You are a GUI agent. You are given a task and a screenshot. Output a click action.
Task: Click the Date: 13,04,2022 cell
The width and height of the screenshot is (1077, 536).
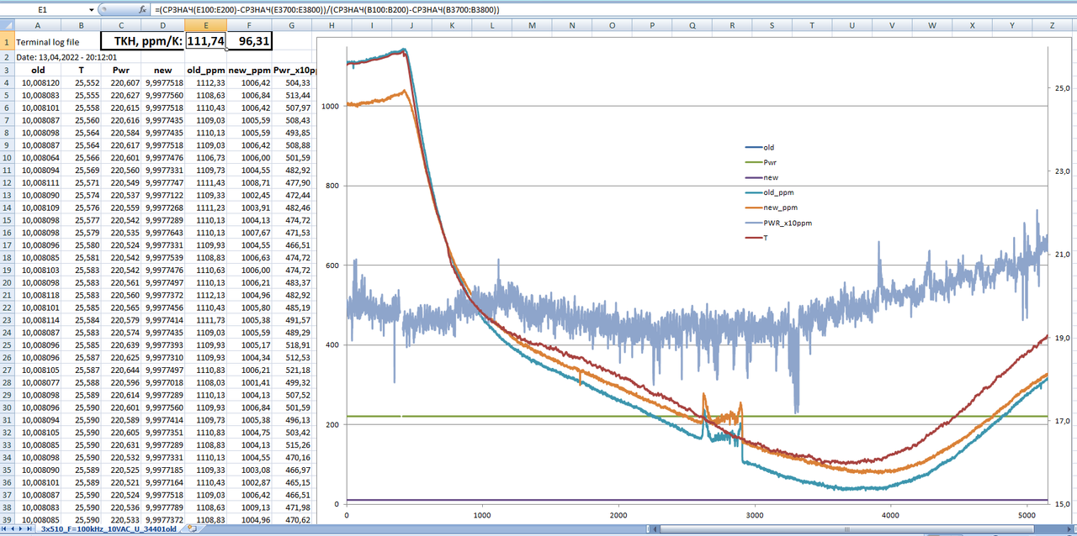pyautogui.click(x=66, y=57)
